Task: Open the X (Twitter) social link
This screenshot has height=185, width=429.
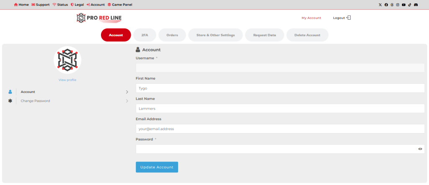Action: (380, 5)
